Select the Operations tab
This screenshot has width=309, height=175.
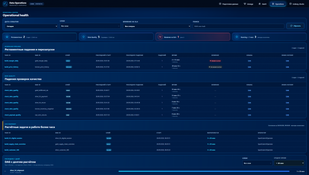tap(278, 4)
